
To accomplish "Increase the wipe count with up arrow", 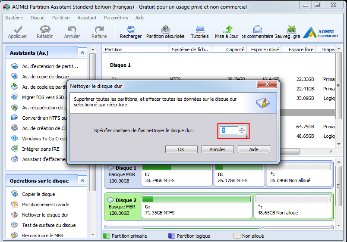I will [x=242, y=128].
